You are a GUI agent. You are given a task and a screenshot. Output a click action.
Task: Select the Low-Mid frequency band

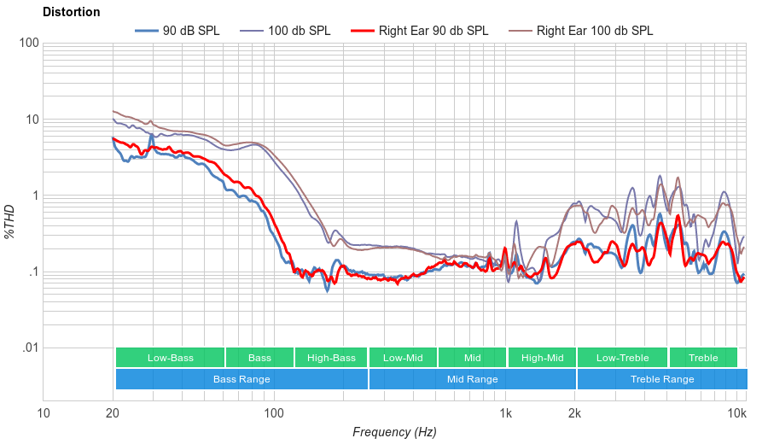[403, 358]
